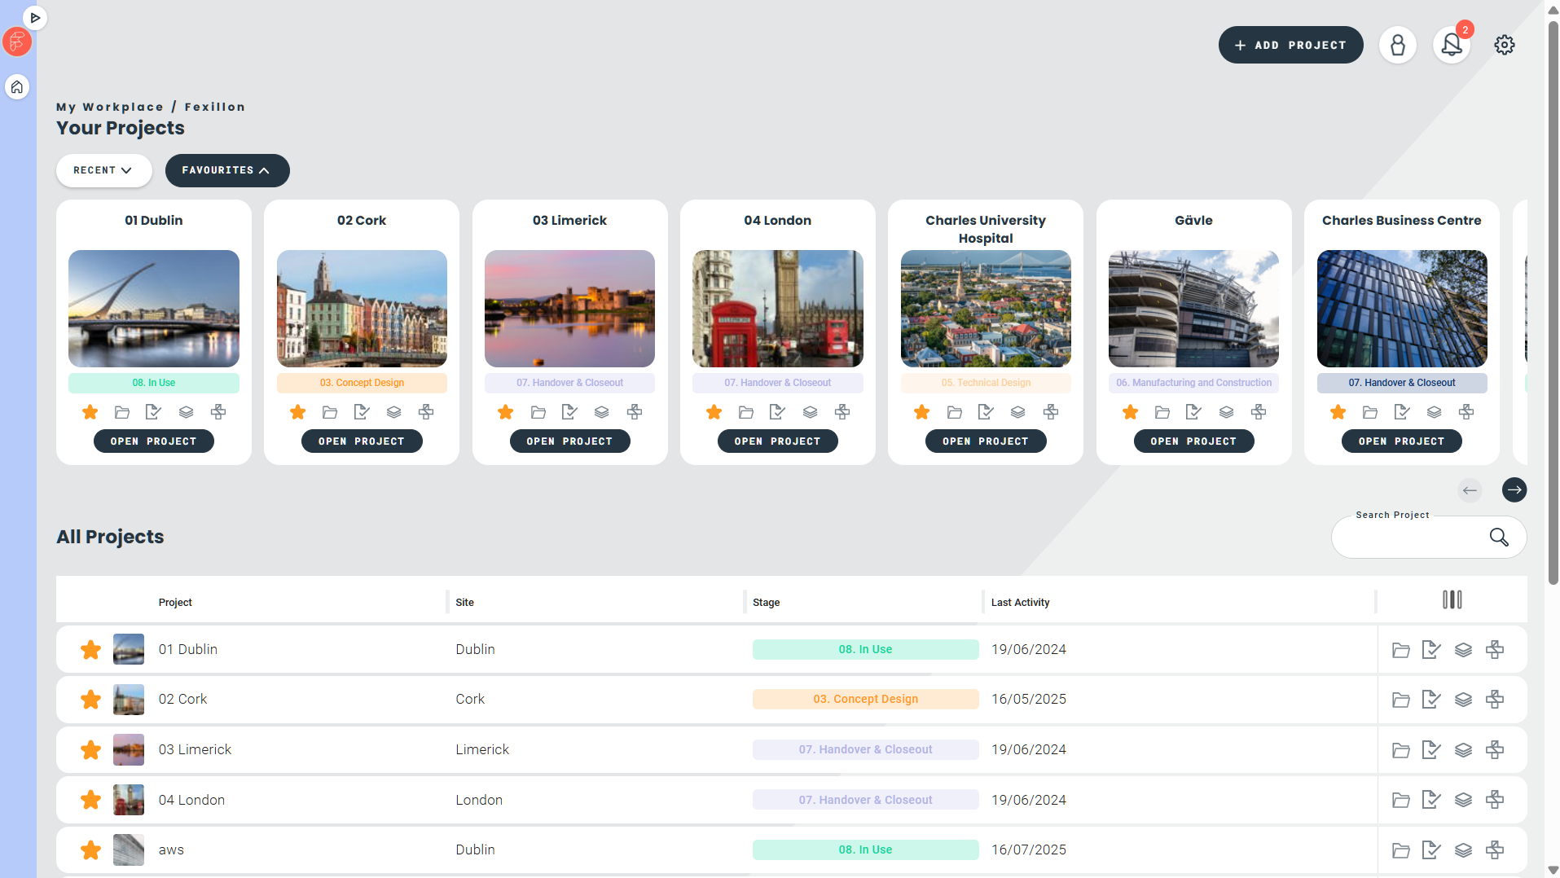
Task: Click 03. Concept Design stage in table row
Action: point(866,700)
